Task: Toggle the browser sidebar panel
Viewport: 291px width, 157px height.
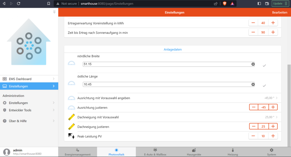Action: coord(259,4)
